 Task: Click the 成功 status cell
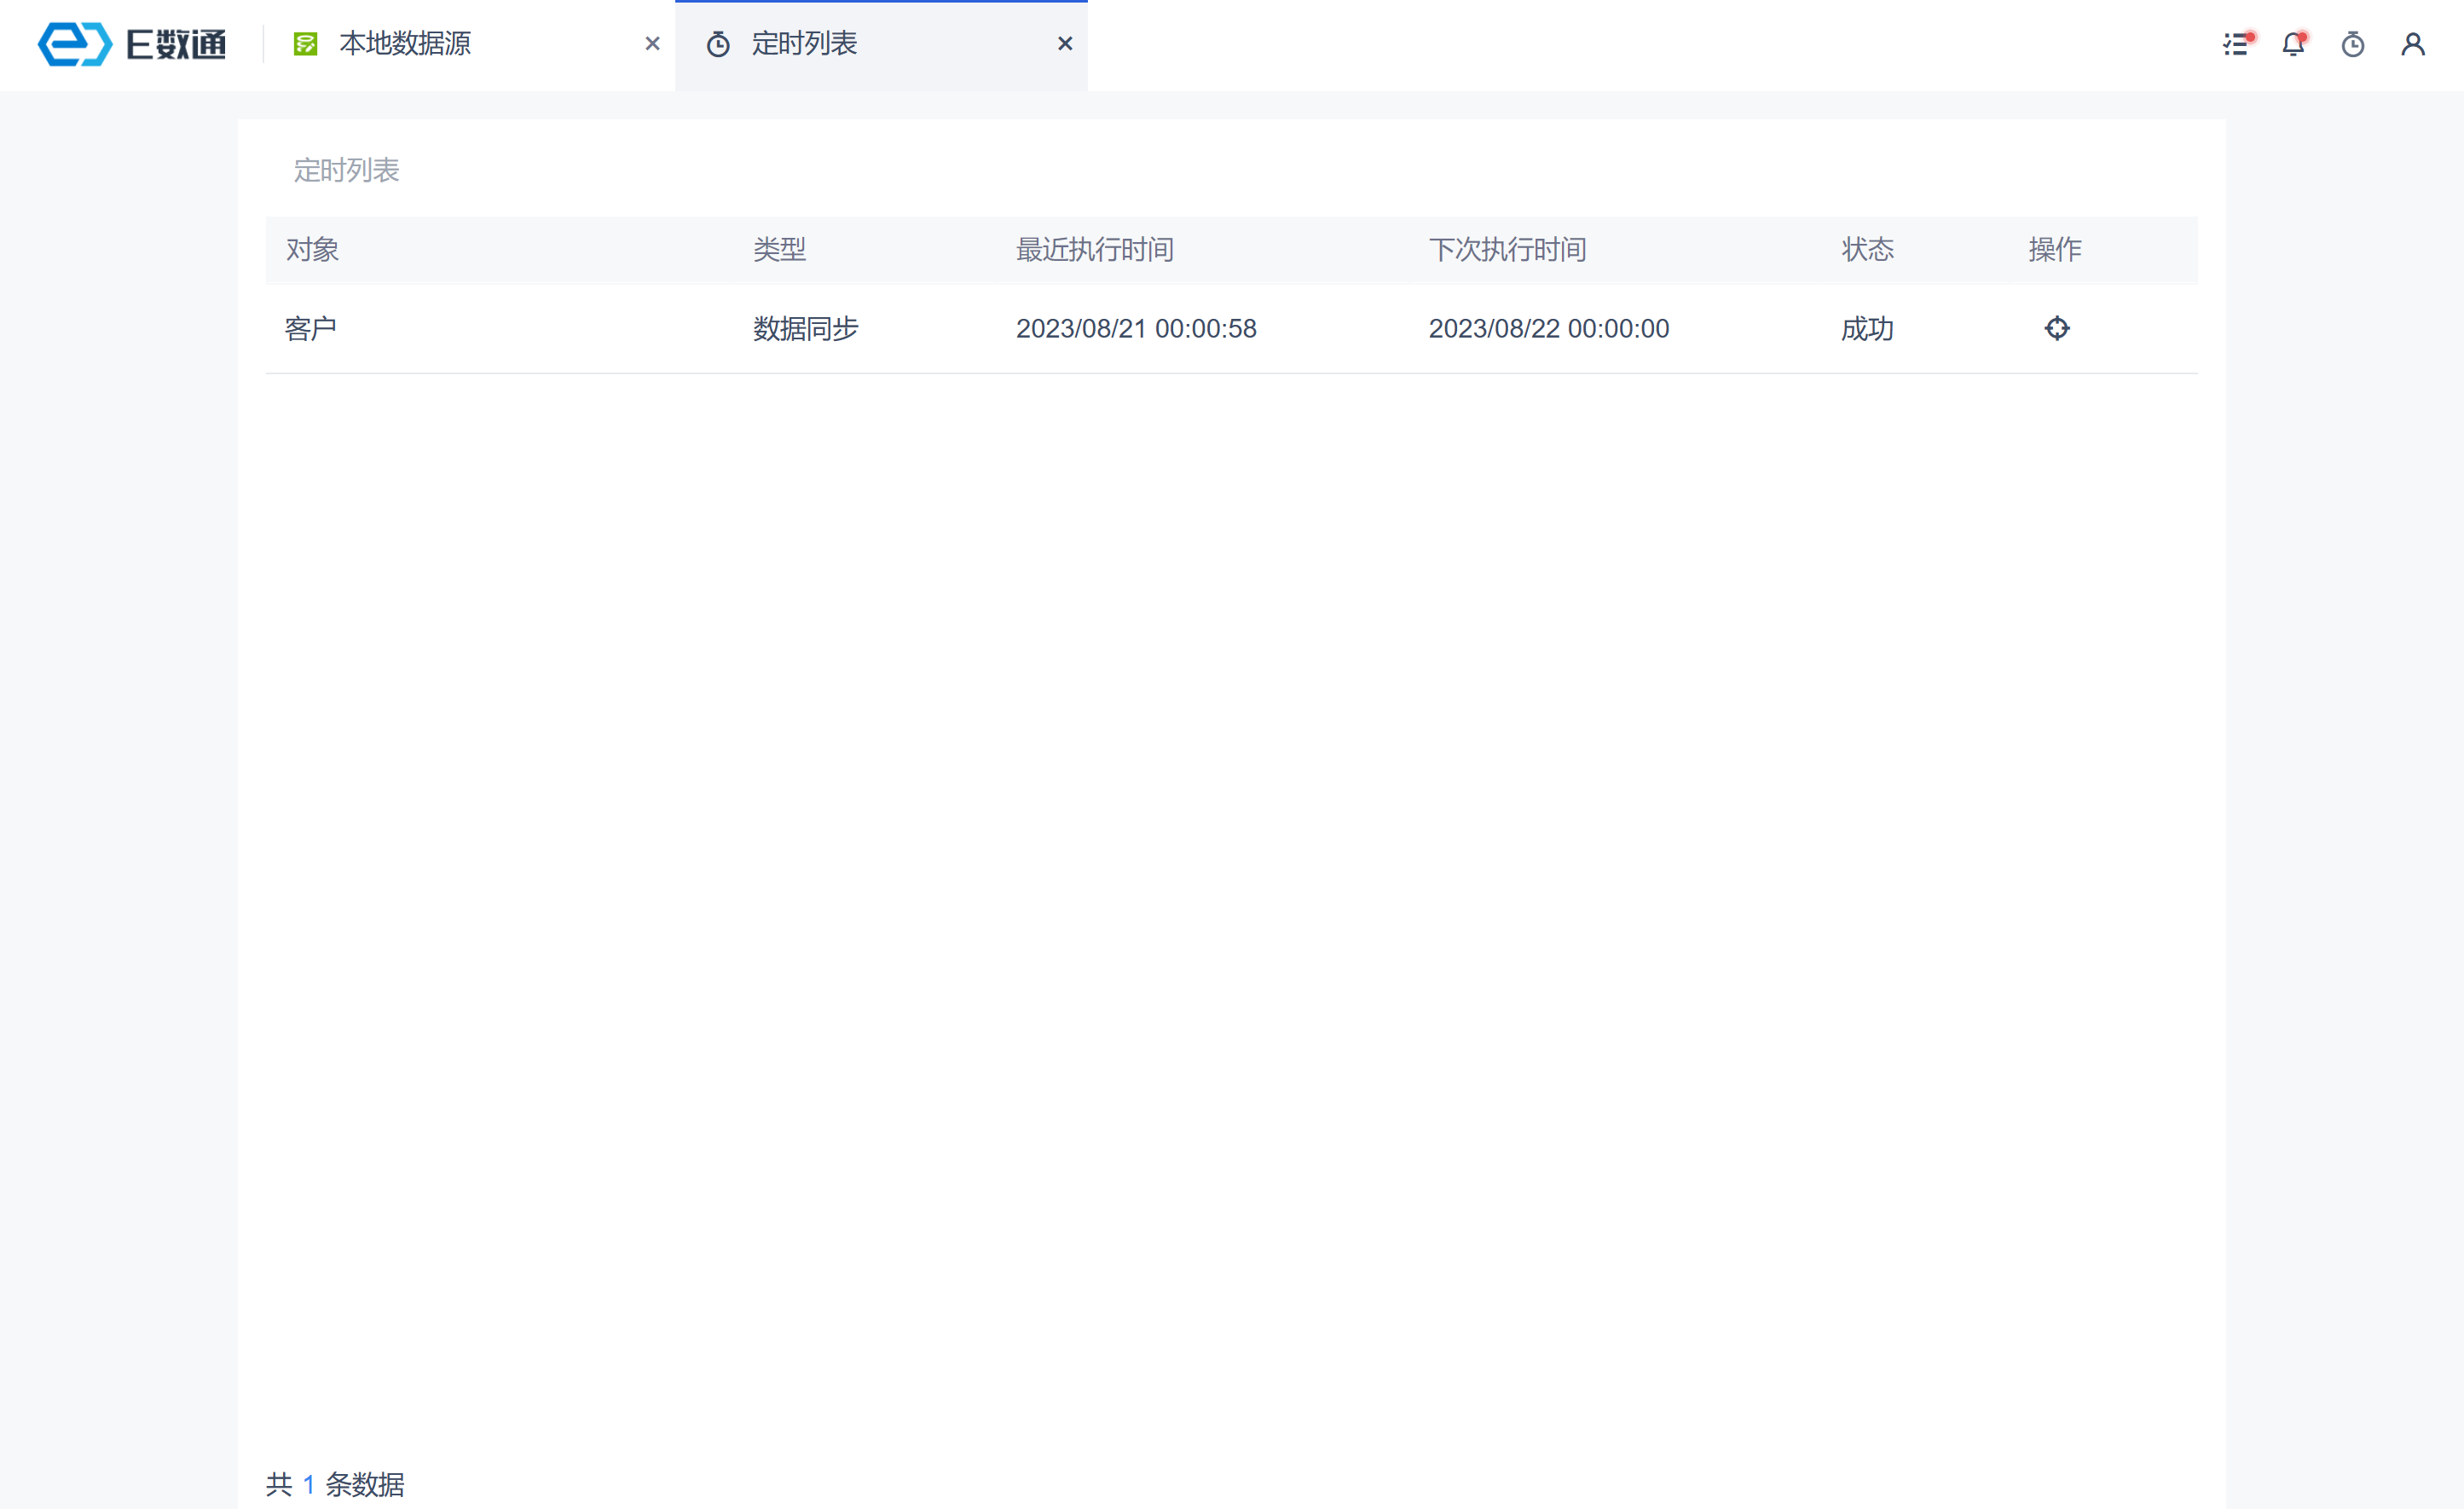1867,328
